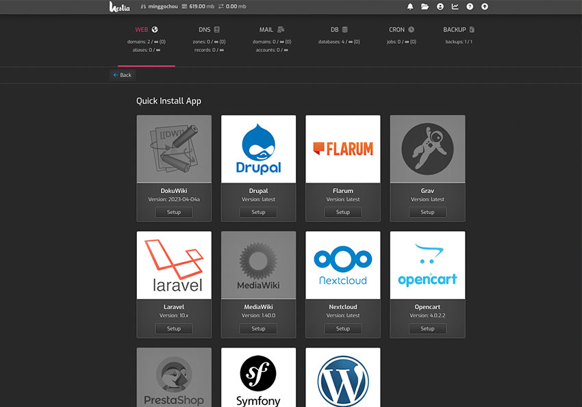582x407 pixels.
Task: Click the DNS records count text
Action: coord(209,50)
